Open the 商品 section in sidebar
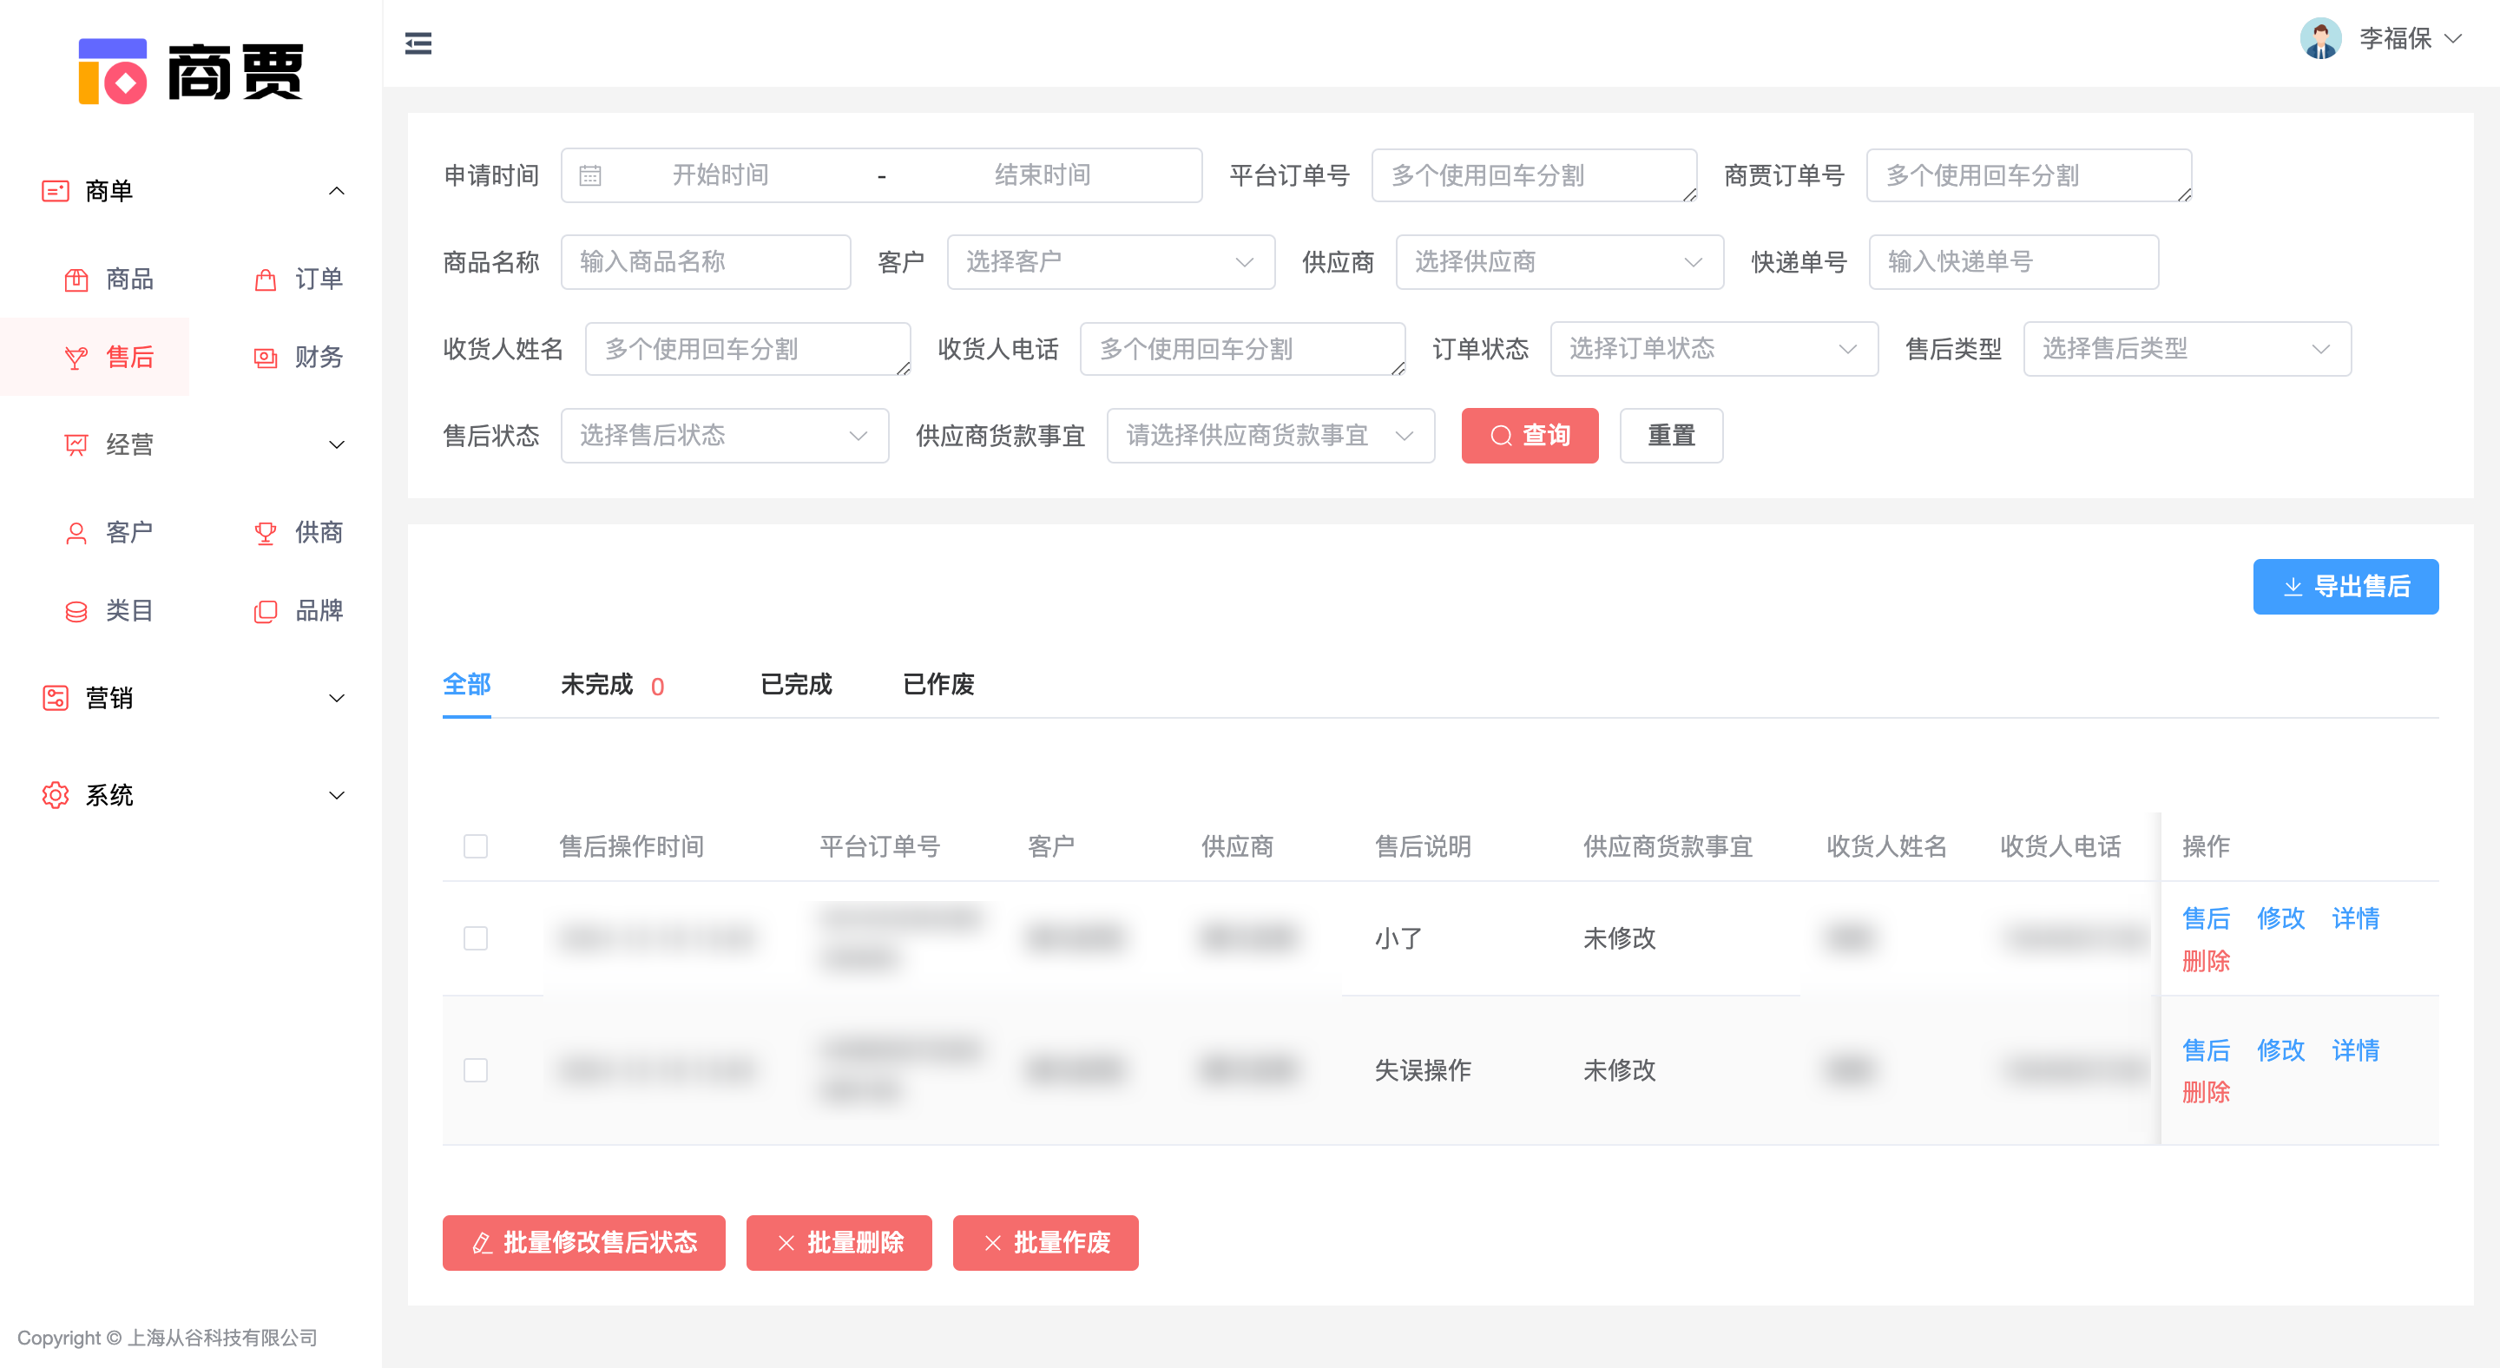The image size is (2500, 1368). point(129,279)
